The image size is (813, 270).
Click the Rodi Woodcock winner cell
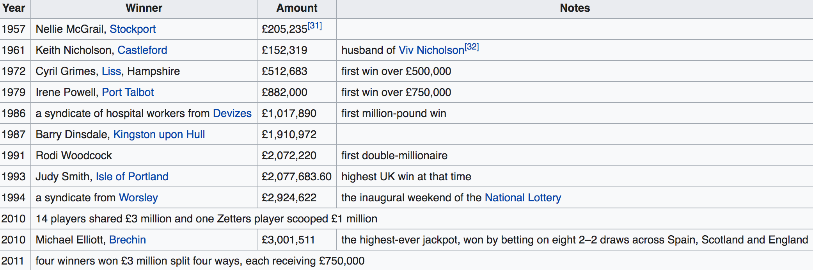(x=144, y=156)
